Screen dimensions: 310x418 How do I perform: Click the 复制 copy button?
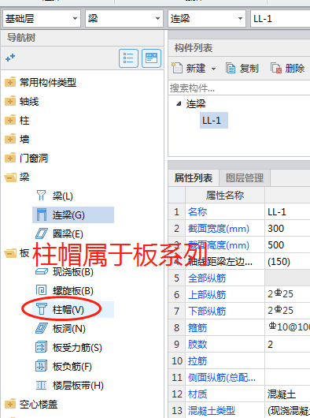(x=242, y=69)
